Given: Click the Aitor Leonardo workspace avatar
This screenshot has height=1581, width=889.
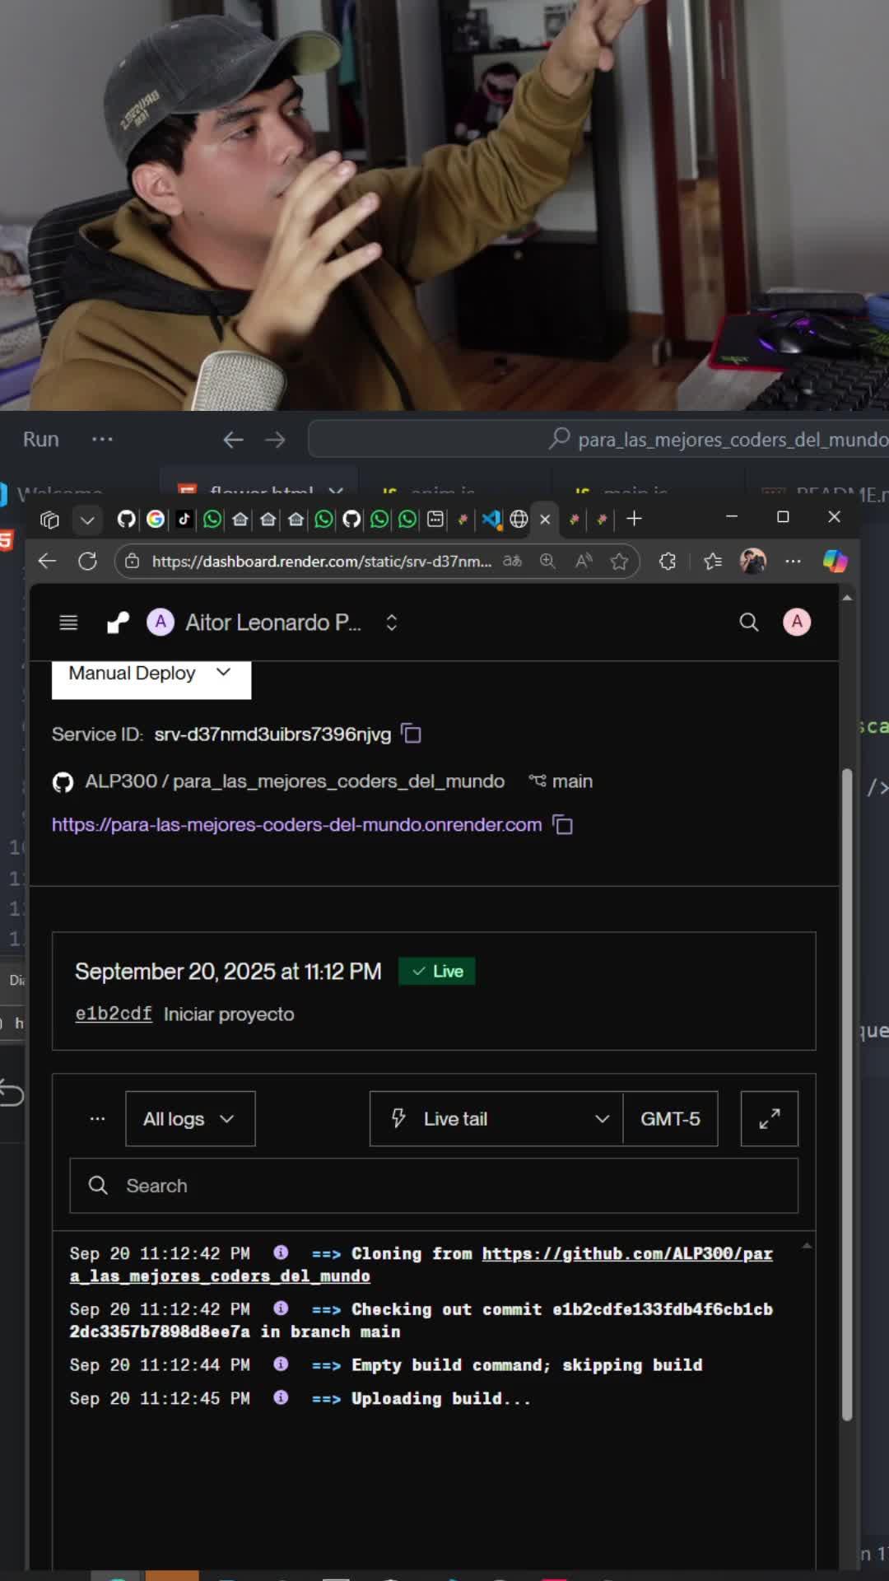Looking at the screenshot, I should pos(161,623).
